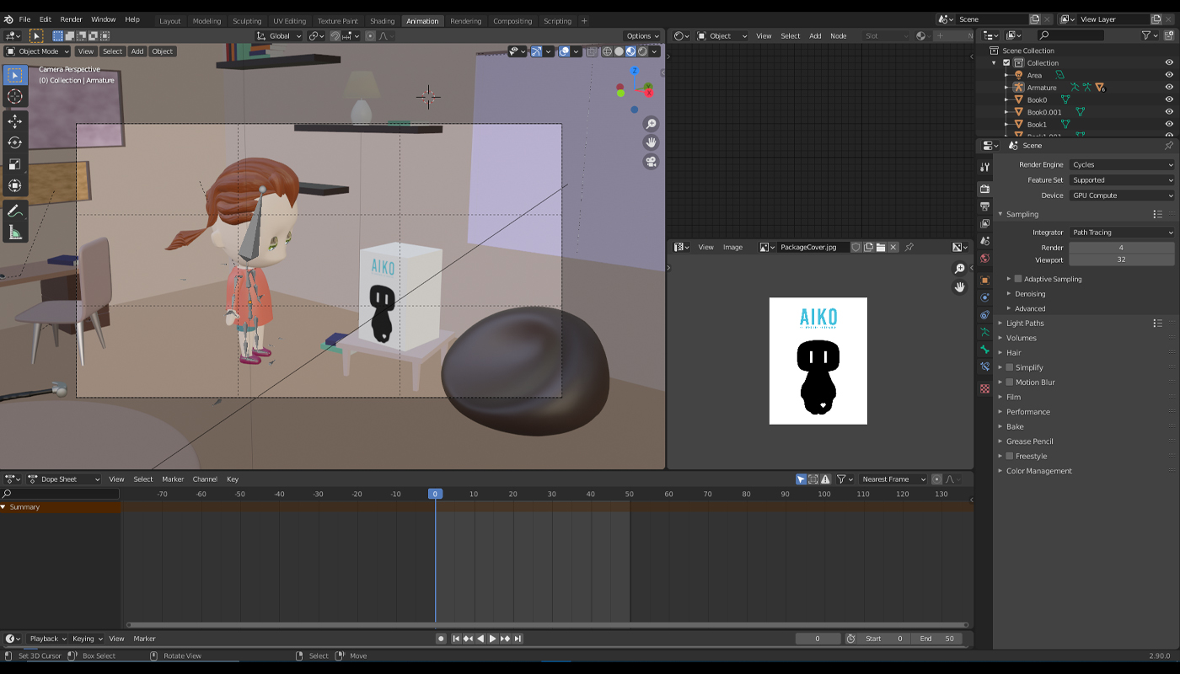Click the play animation button

493,639
